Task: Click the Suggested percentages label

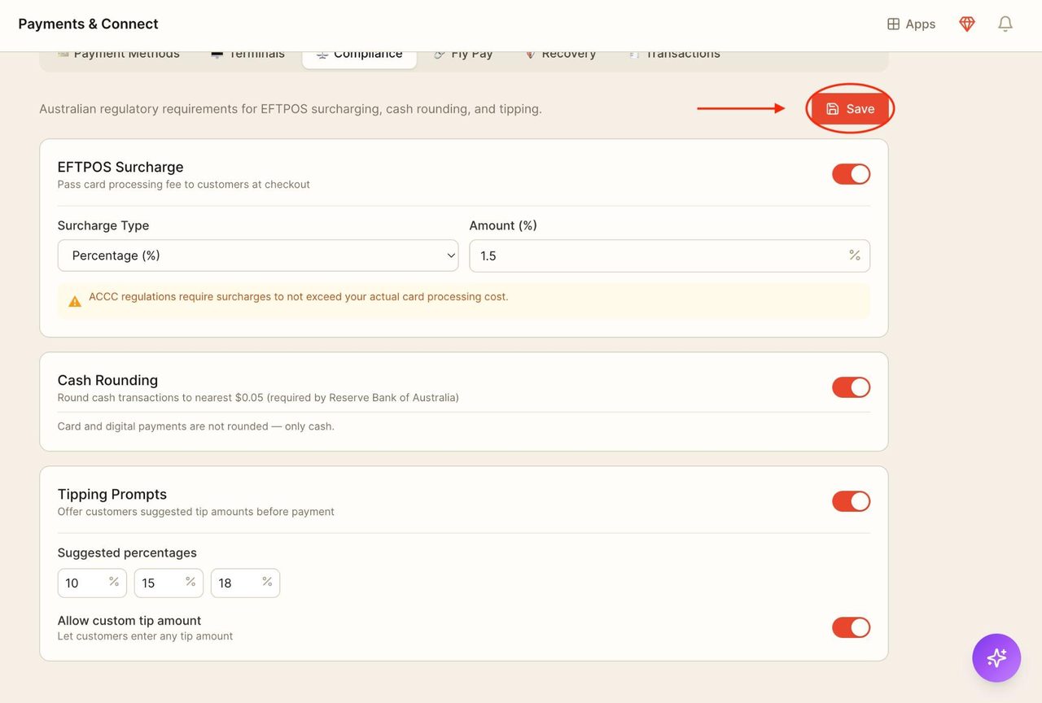Action: coord(127,552)
